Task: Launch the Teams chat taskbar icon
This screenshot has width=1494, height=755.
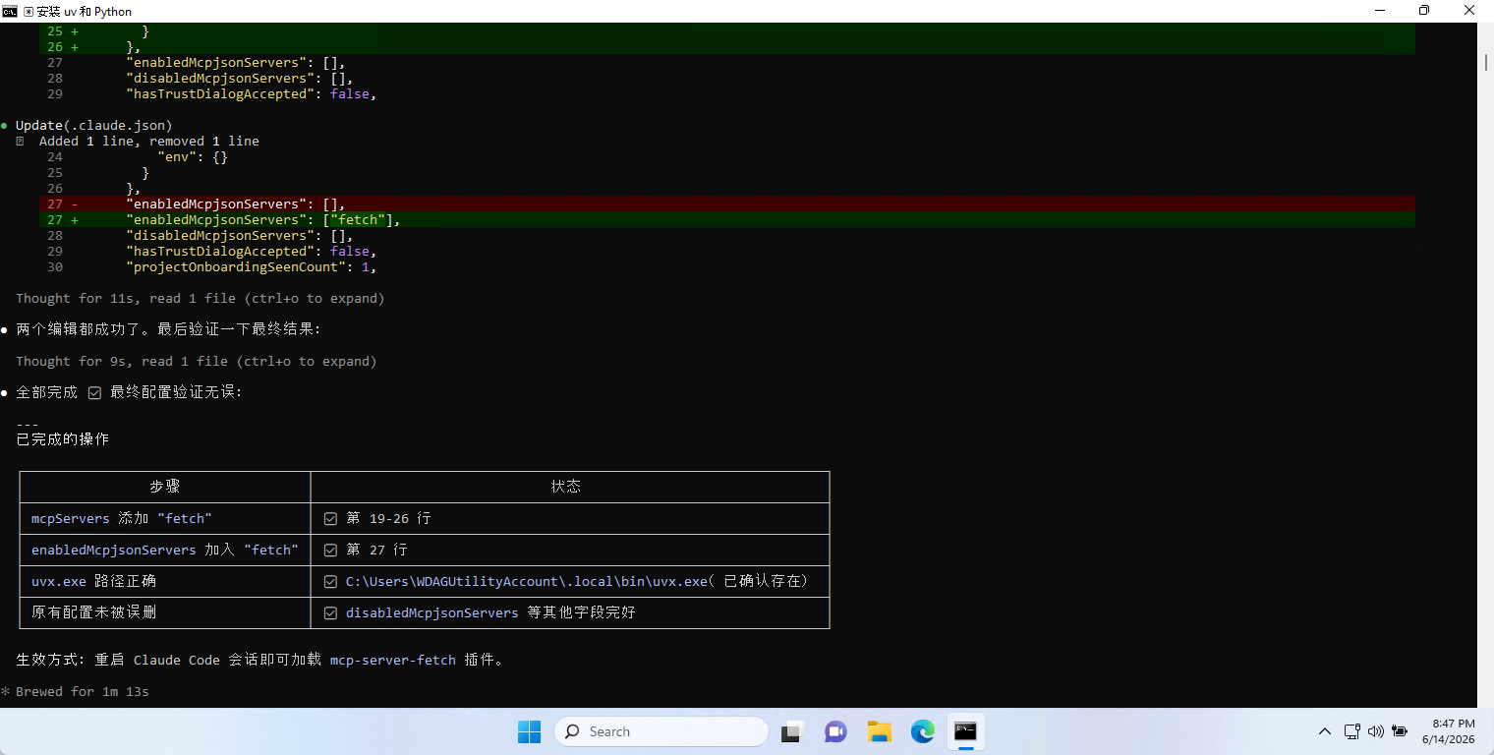Action: tap(835, 731)
